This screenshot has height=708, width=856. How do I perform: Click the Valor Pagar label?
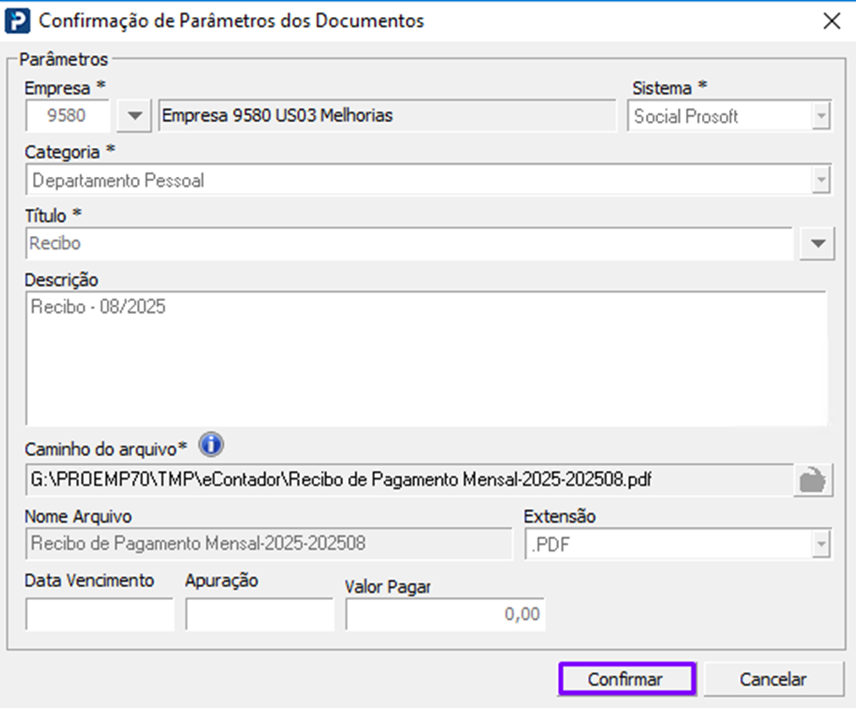[x=388, y=587]
